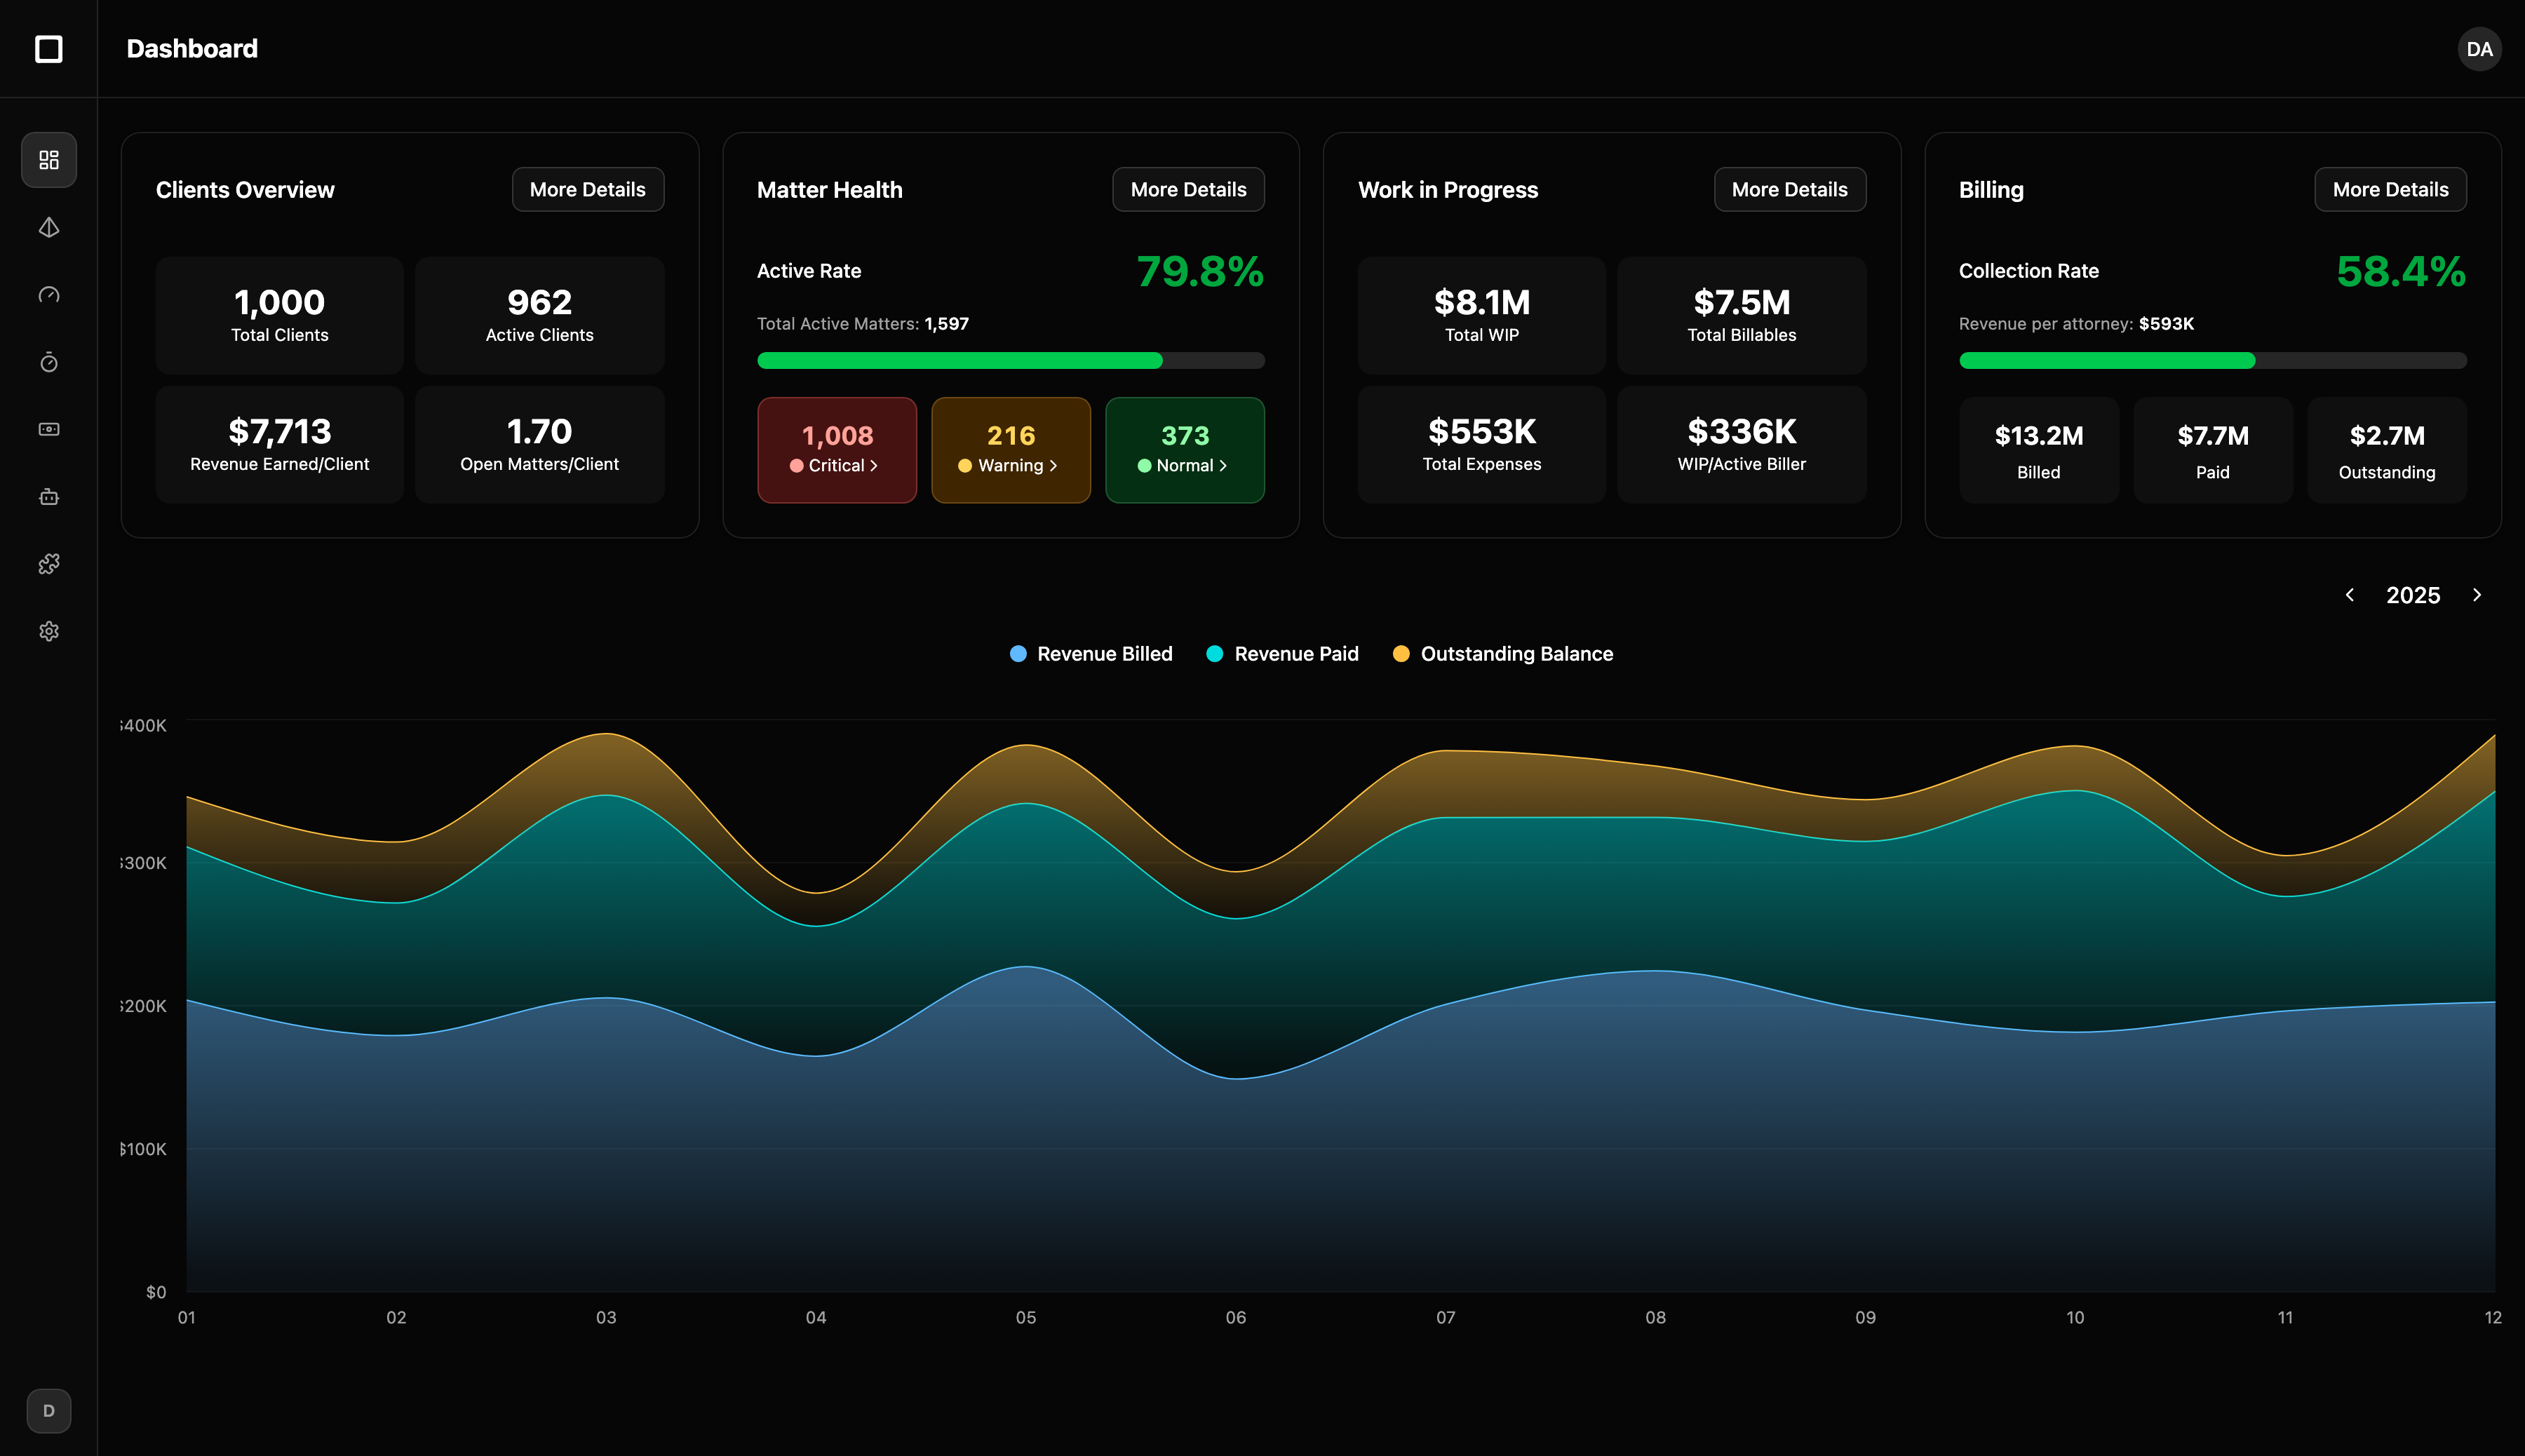This screenshot has width=2525, height=1456.
Task: Click the Dashboard heading in the top bar
Action: point(191,48)
